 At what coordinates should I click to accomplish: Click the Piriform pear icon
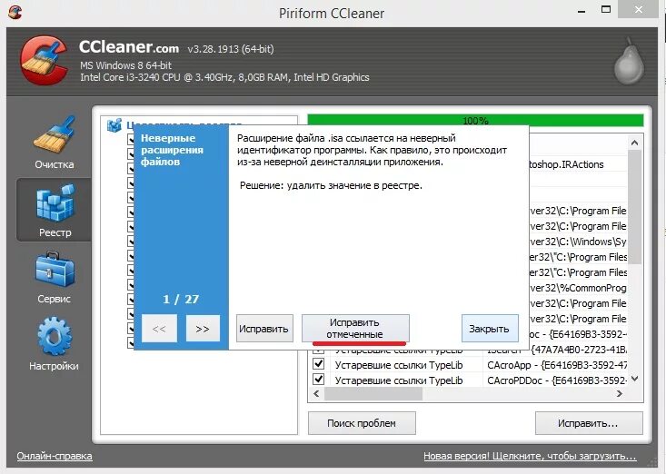pos(629,61)
